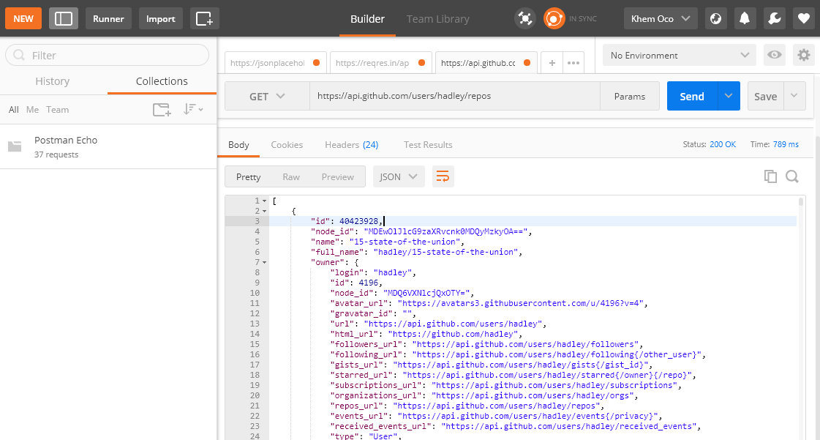Open the notifications bell
Image resolution: width=820 pixels, height=440 pixels.
(745, 18)
